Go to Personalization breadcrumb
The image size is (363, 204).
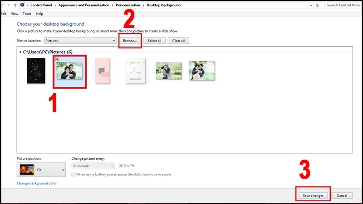pos(128,5)
